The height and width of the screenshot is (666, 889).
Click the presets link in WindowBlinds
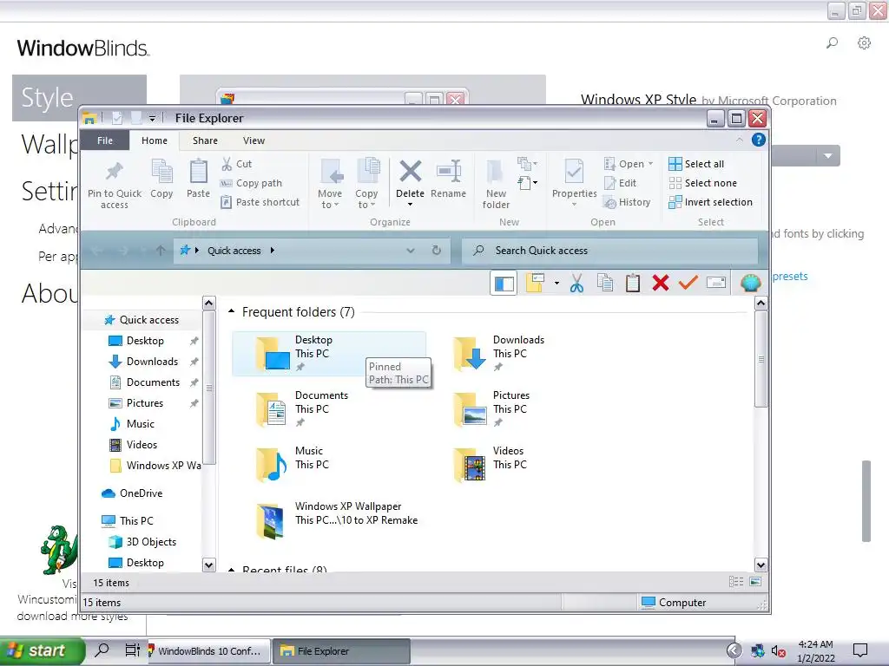(x=790, y=277)
